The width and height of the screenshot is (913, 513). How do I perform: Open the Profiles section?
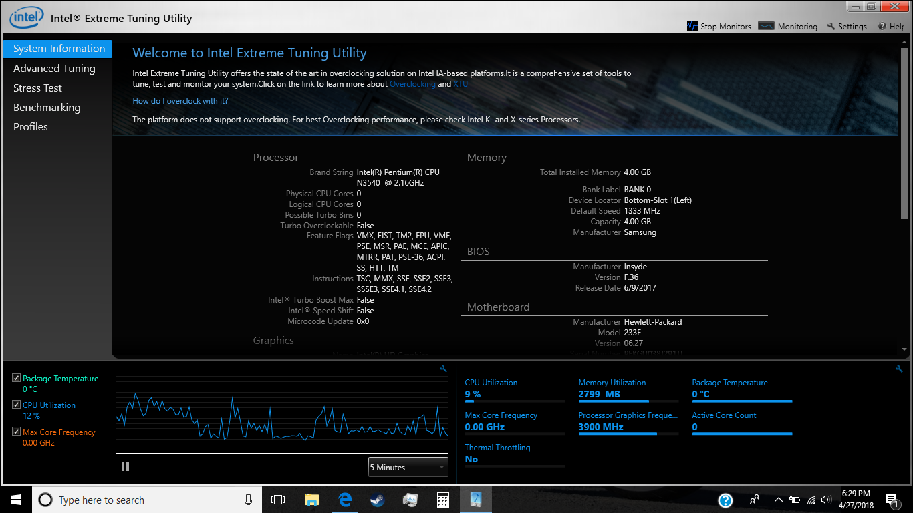pyautogui.click(x=31, y=126)
